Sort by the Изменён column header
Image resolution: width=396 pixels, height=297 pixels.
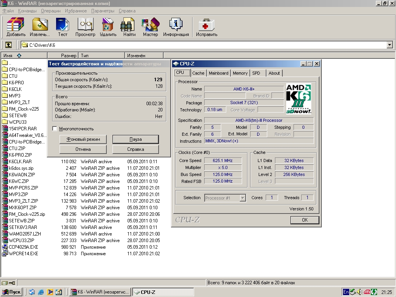(x=144, y=56)
